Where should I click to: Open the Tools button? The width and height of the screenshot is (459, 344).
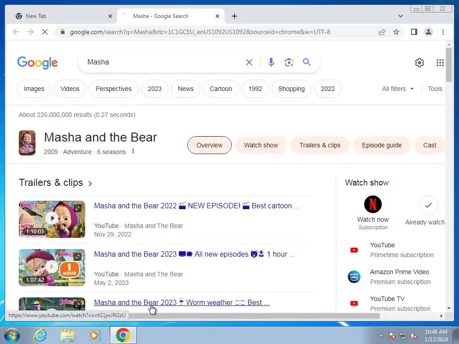click(435, 89)
